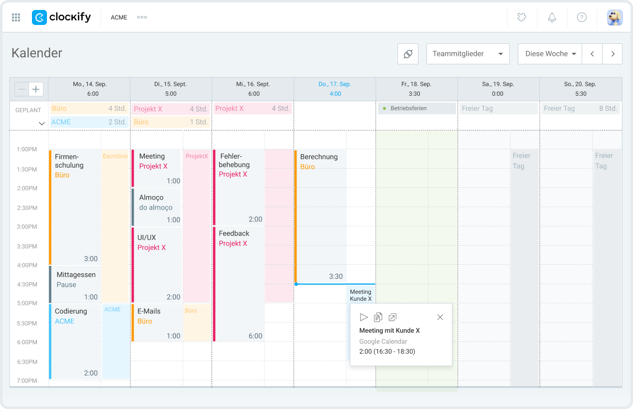
Task: Collapse the Geplant section chevron
Action: (x=42, y=124)
